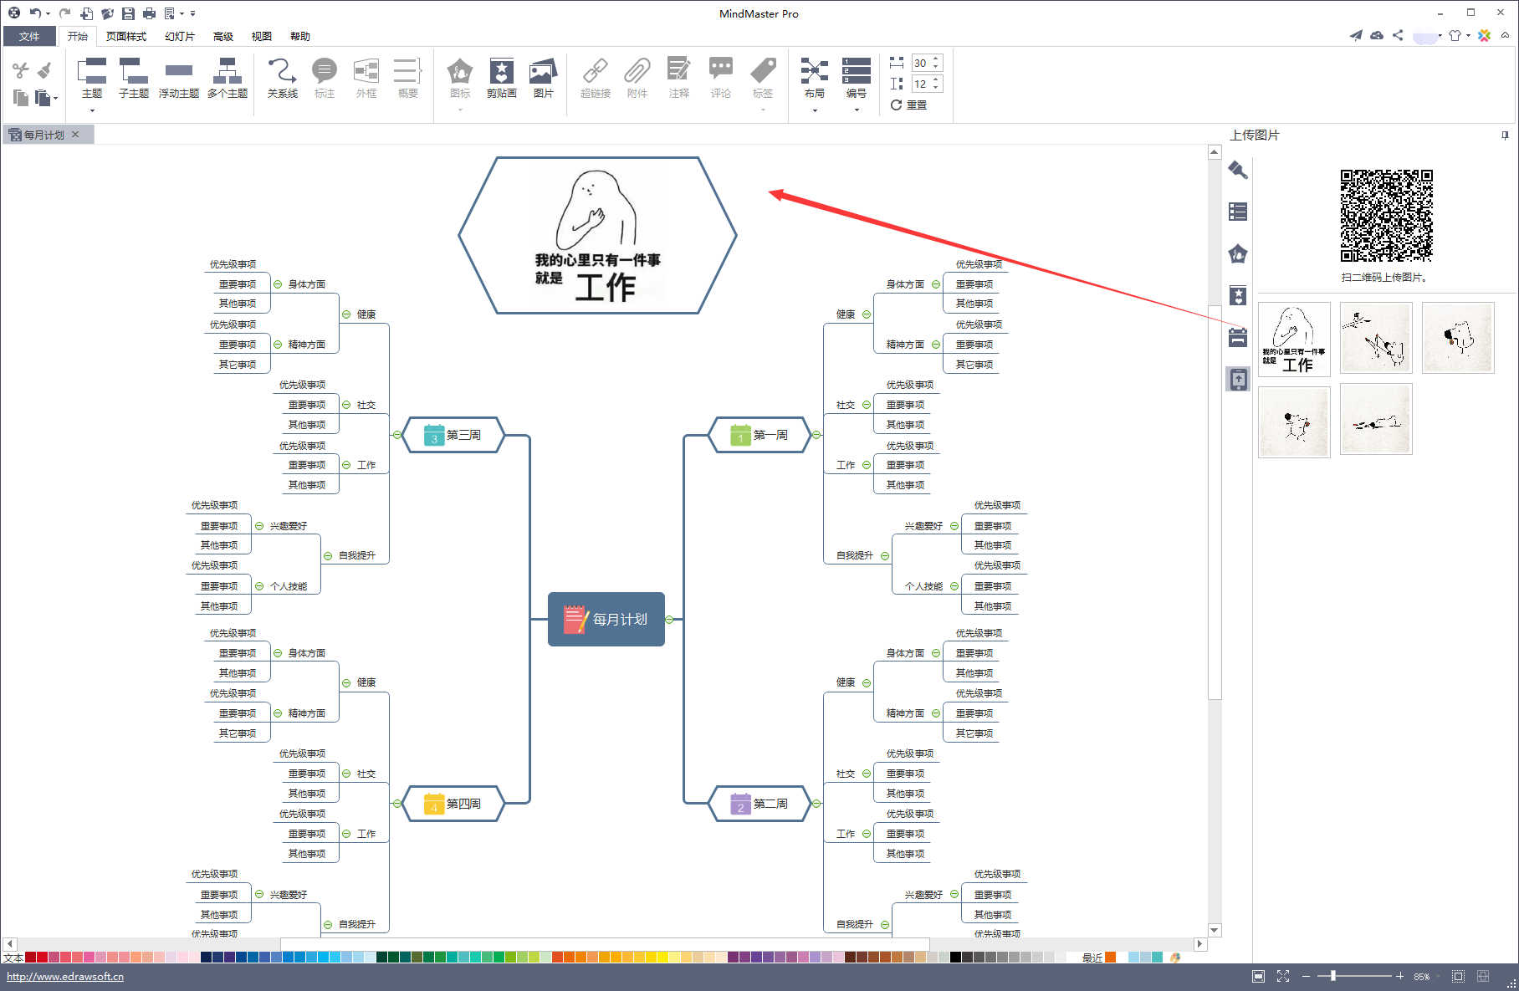Open the 文件 menu
This screenshot has width=1519, height=991.
tap(29, 36)
